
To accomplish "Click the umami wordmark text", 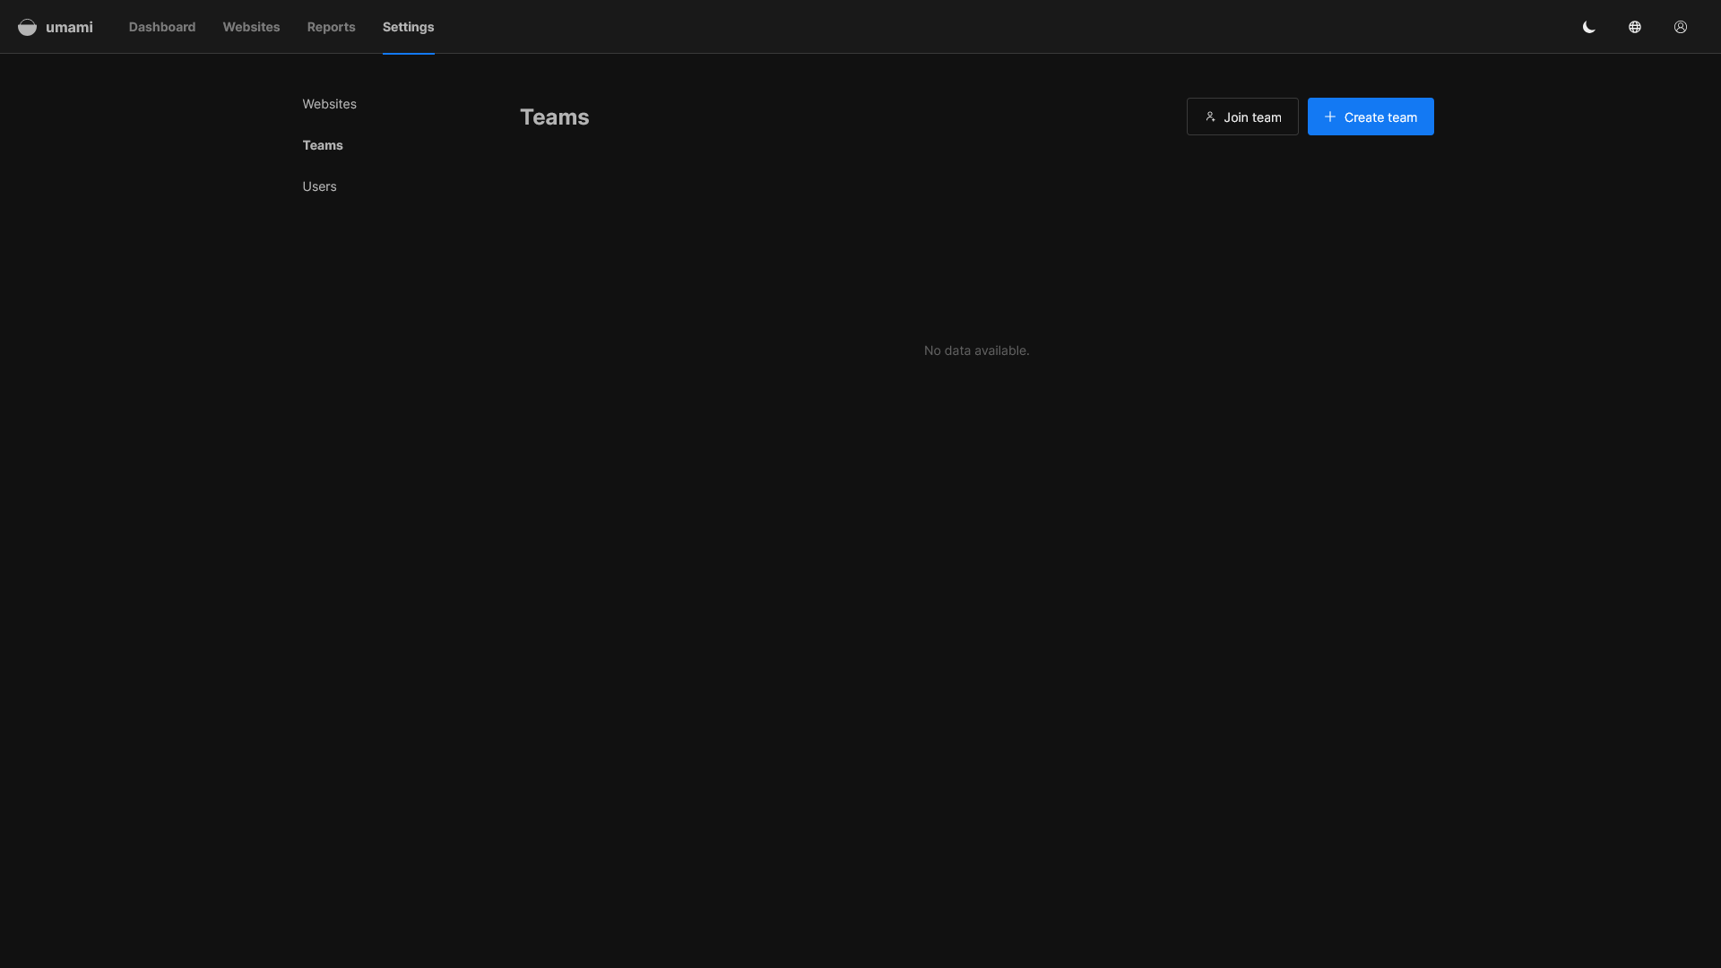I will (69, 27).
